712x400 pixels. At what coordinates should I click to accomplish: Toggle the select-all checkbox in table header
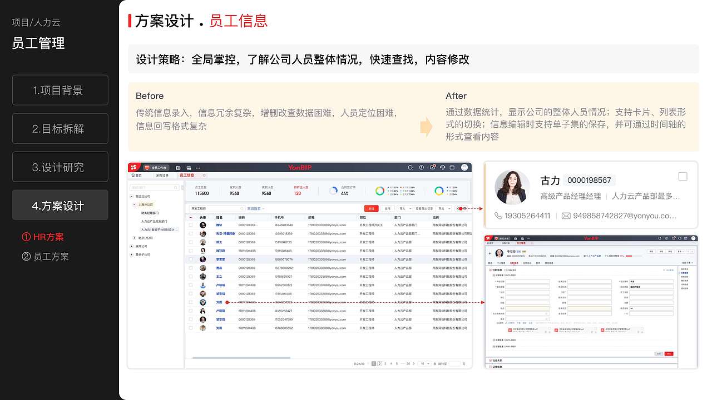pyautogui.click(x=191, y=218)
